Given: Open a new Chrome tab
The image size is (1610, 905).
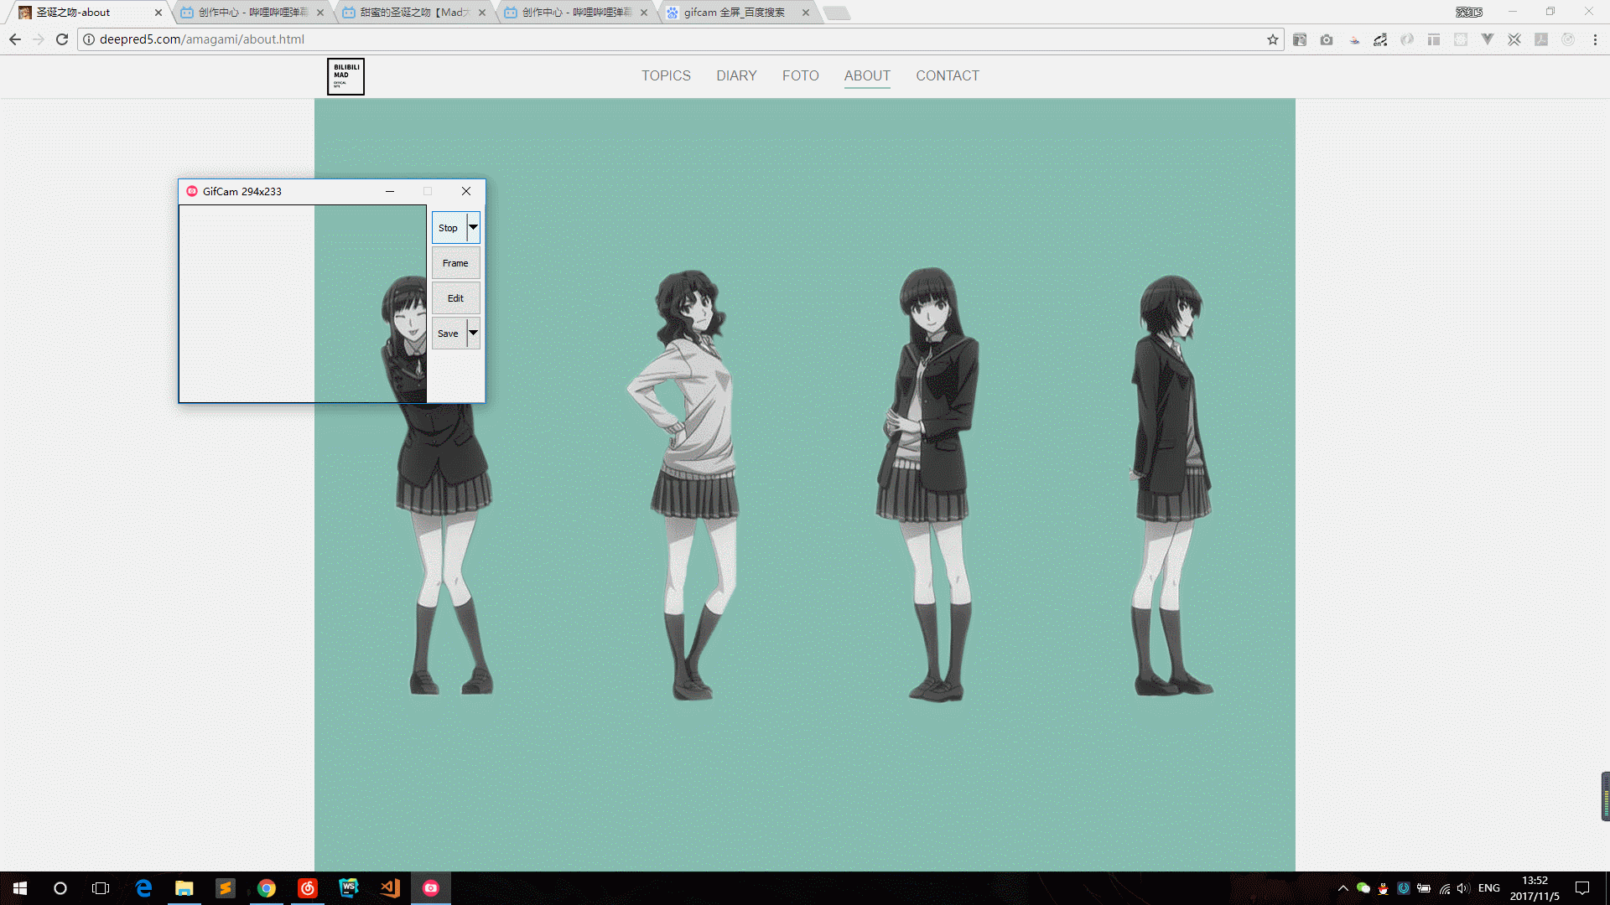Looking at the screenshot, I should coord(836,13).
